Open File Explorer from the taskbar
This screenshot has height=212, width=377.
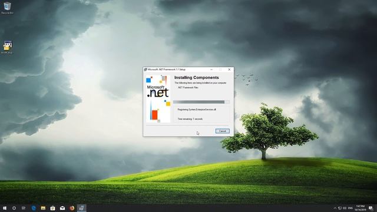pos(43,208)
